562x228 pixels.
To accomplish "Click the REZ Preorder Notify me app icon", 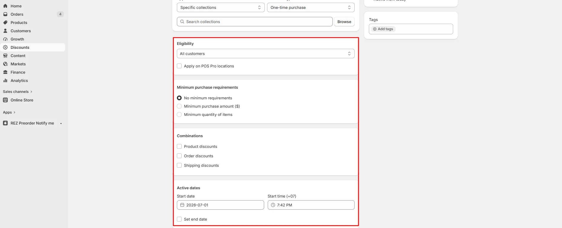I will point(5,123).
